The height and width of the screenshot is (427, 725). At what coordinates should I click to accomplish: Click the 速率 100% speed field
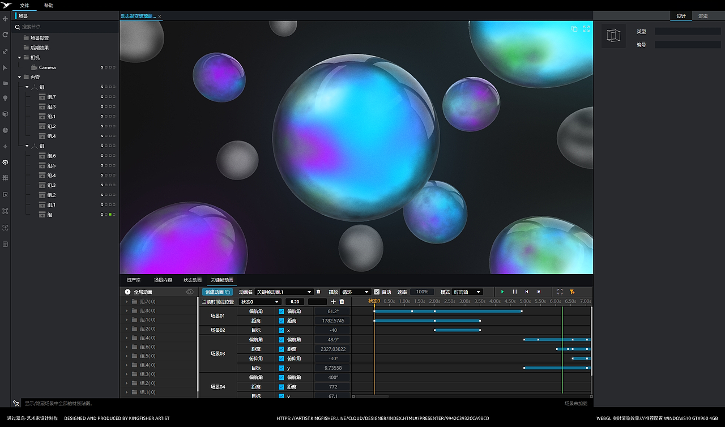[422, 292]
